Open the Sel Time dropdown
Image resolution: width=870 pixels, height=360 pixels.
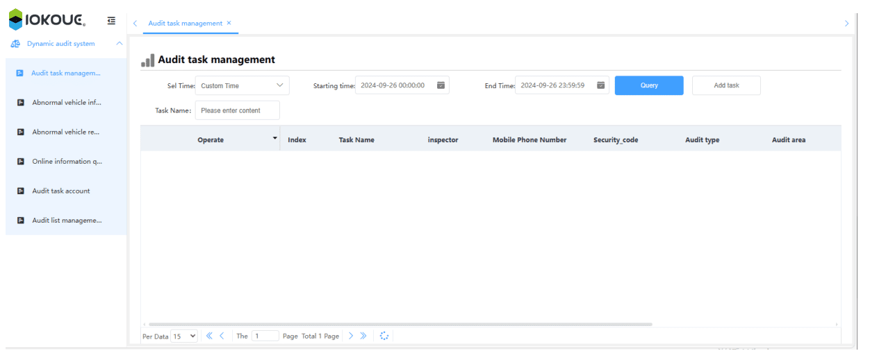pyautogui.click(x=242, y=85)
